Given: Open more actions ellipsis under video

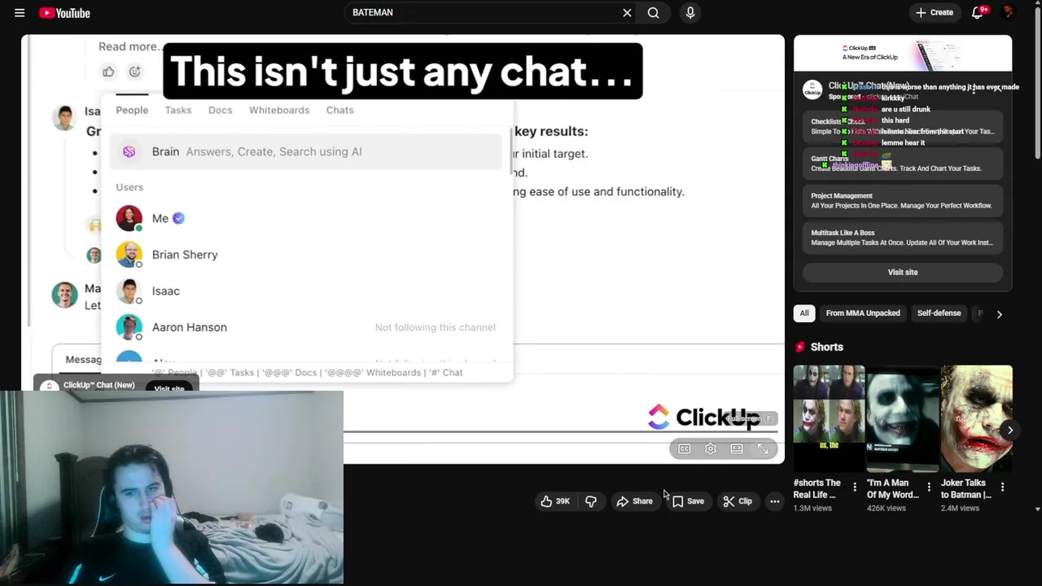Looking at the screenshot, I should point(775,501).
